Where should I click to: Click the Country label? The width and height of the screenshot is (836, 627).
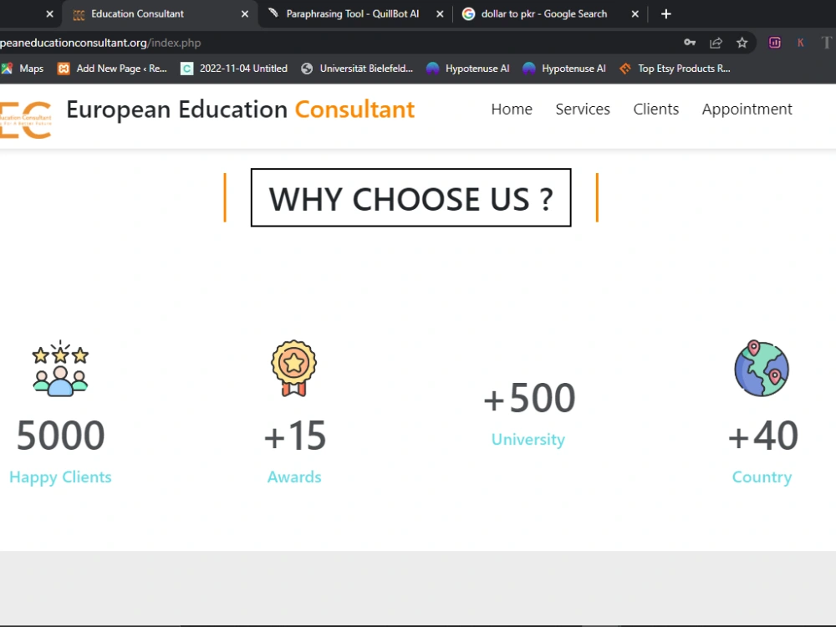(762, 477)
